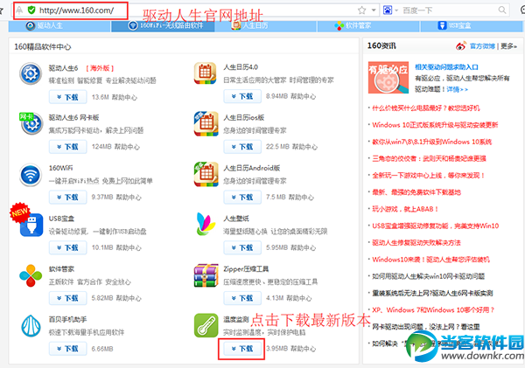Download Zipper压缩工具 (4.13M)
Image resolution: width=525 pixels, height=368 pixels.
pos(242,298)
